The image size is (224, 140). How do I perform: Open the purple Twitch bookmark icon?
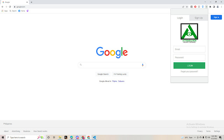28,11
